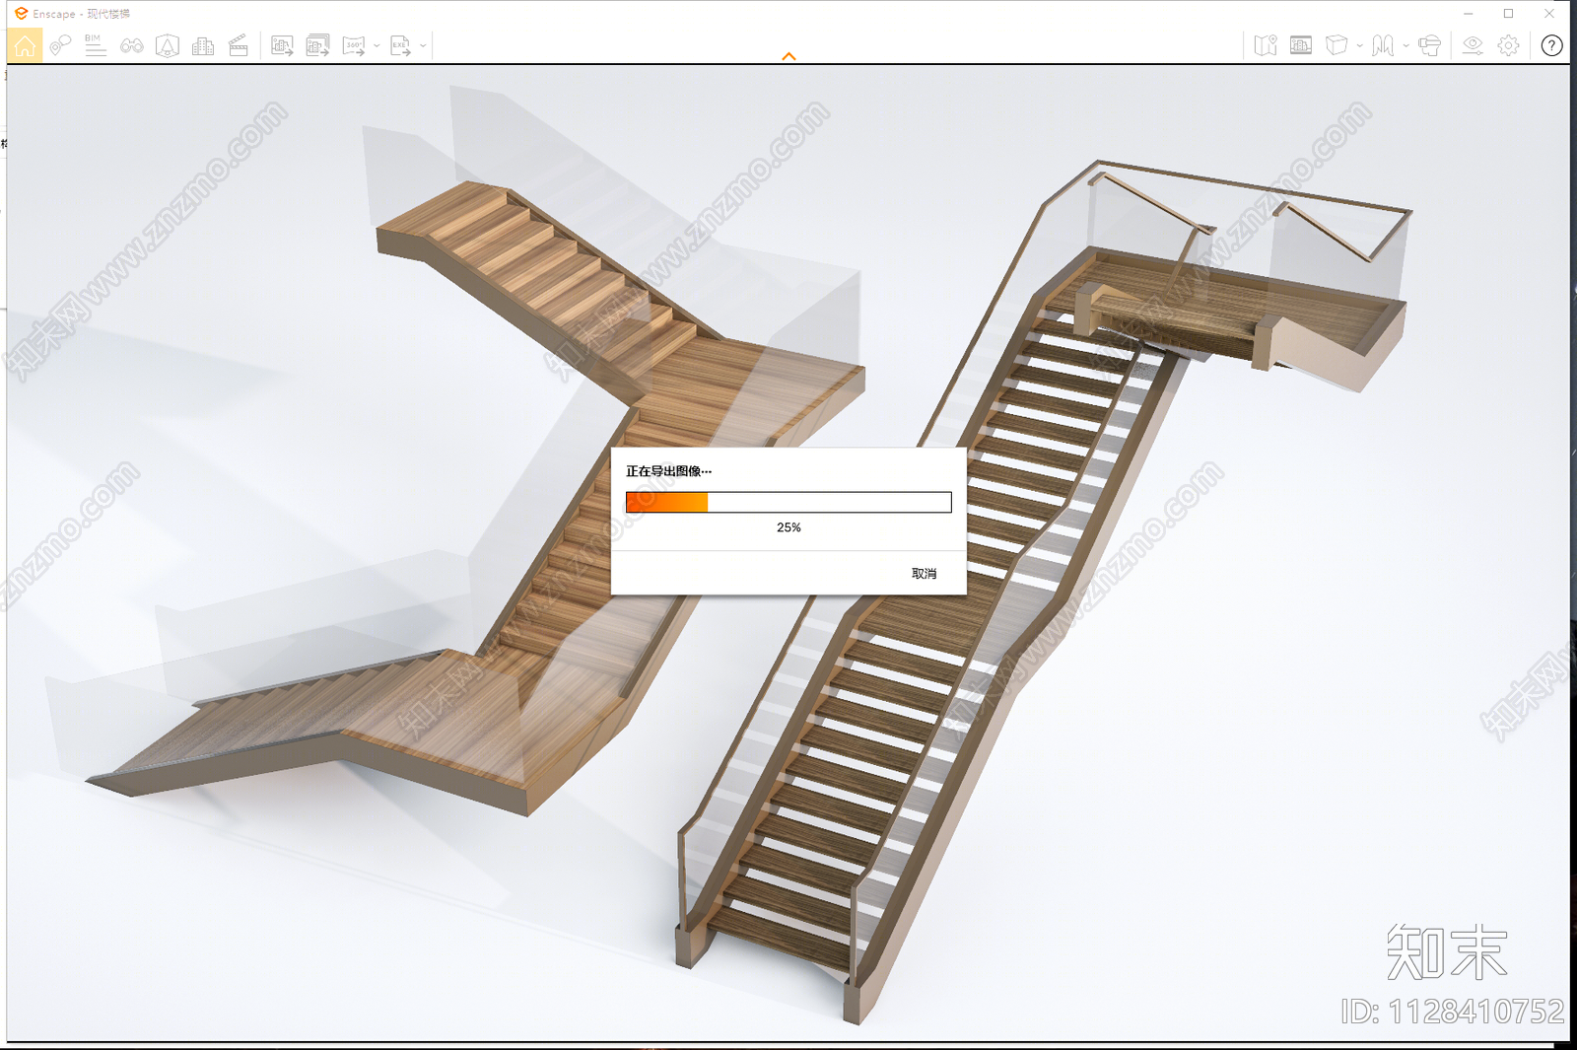Open the collaborative annotations pin tool
Screen dimensions: 1577x1050
click(x=60, y=45)
